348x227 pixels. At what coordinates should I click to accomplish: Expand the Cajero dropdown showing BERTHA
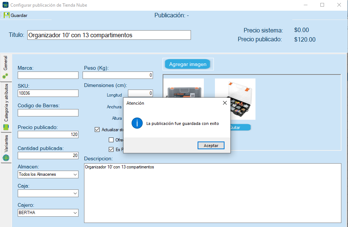click(x=75, y=213)
